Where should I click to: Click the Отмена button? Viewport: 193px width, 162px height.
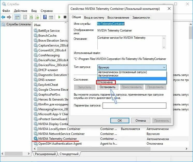click(141, 120)
